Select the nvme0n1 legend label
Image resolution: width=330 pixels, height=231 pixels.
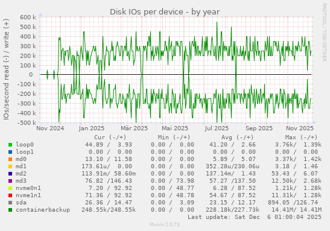[28, 188]
